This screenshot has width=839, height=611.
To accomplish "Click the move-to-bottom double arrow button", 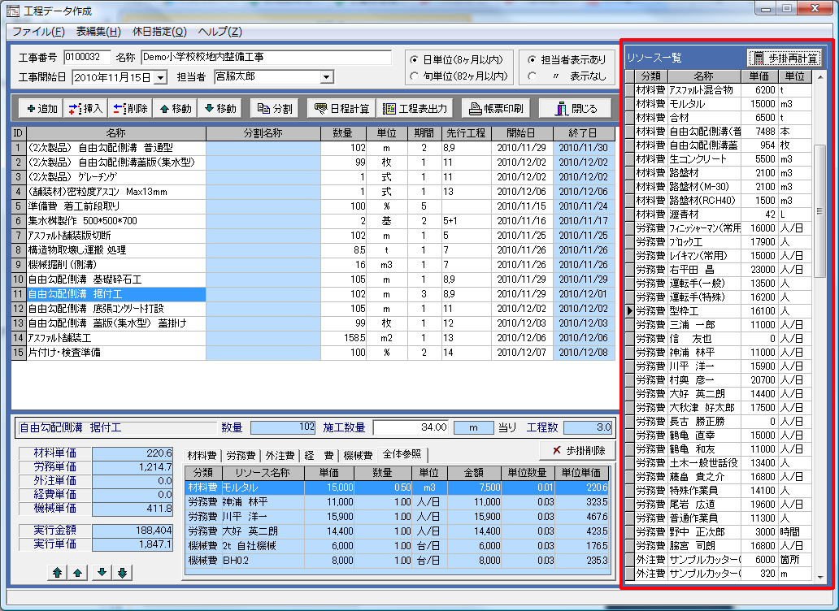I will pos(123,573).
